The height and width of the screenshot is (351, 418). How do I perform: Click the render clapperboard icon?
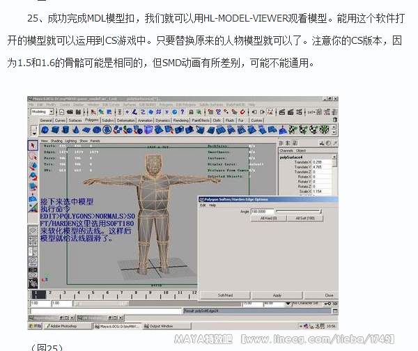tap(282, 112)
